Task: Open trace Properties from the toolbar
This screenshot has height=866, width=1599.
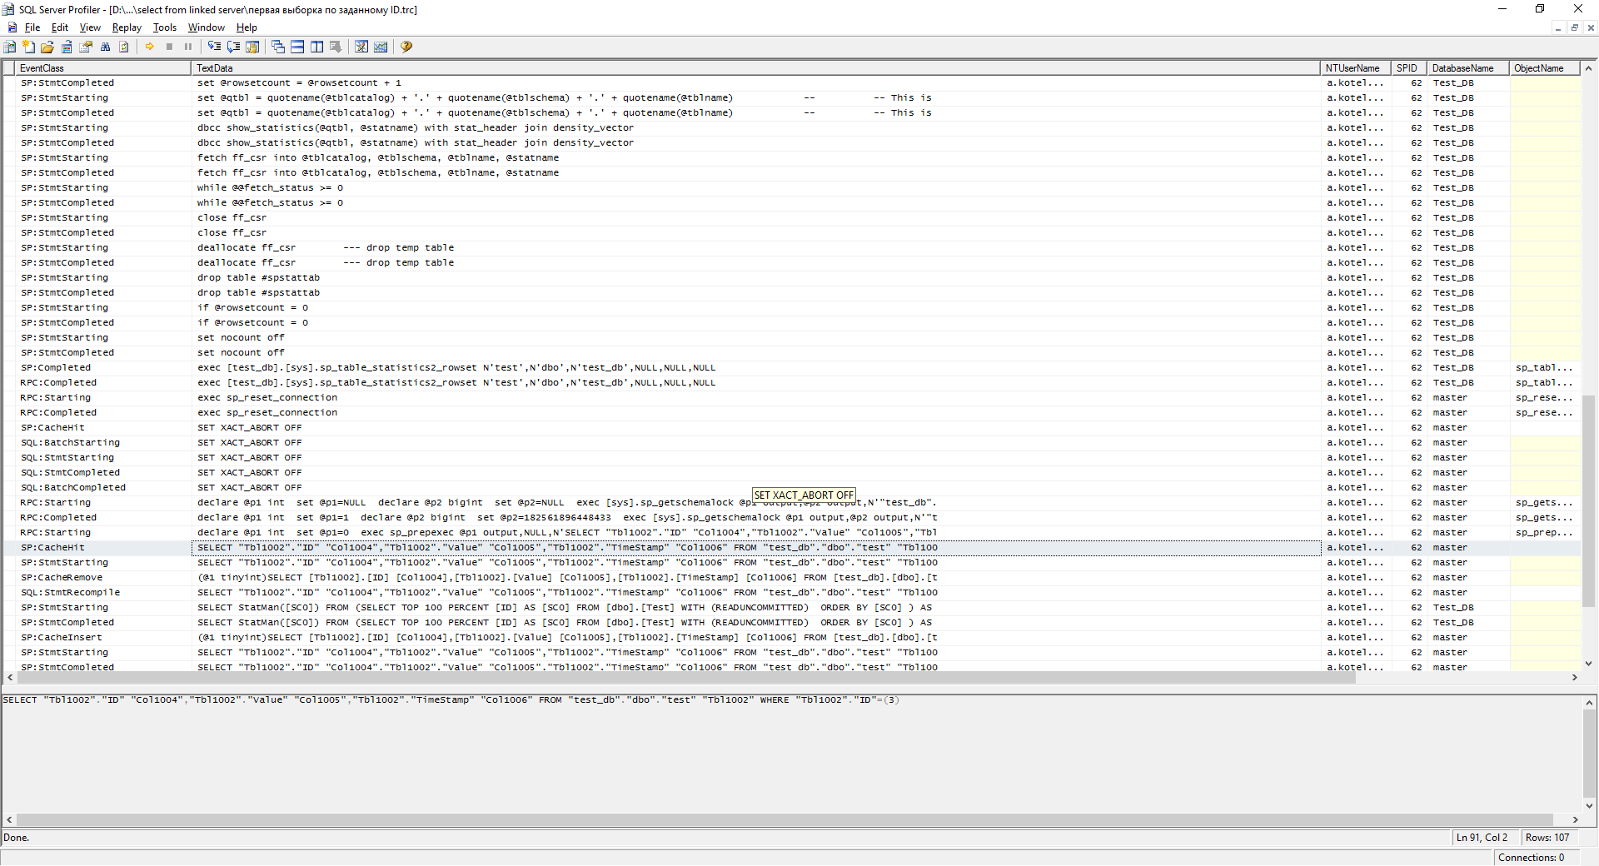Action: 86,47
